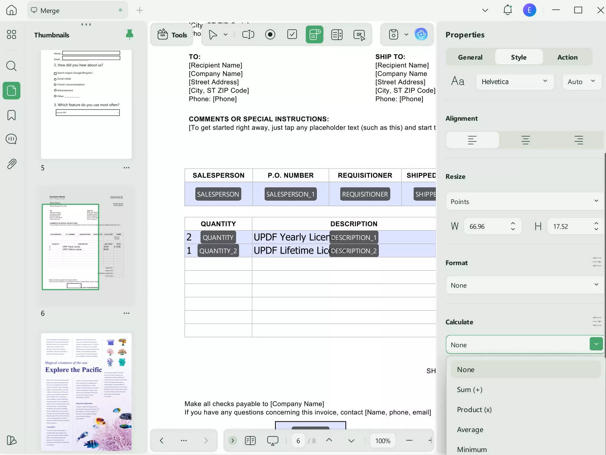606x455 pixels.
Task: Select the Explore the Pacific page thumbnail
Action: tap(86, 392)
